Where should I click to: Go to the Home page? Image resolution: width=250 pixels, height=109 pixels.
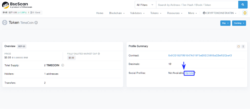tap(100, 13)
